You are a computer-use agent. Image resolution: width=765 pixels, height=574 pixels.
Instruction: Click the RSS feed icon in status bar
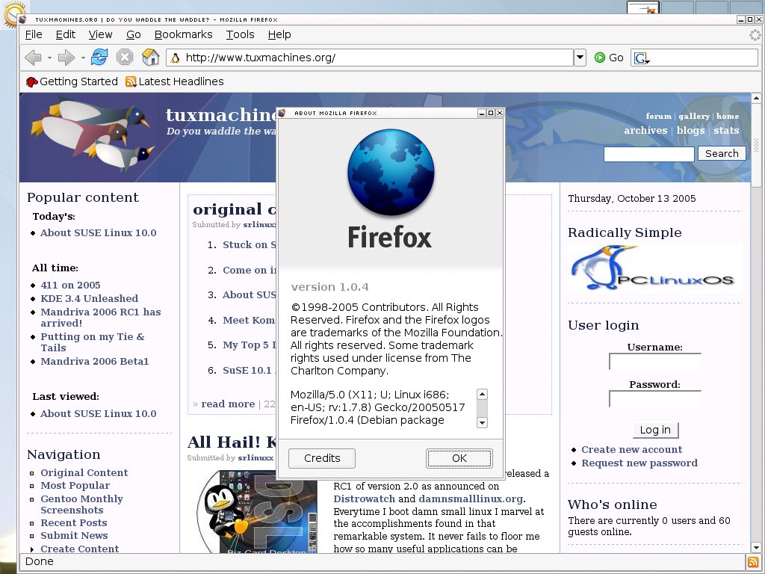click(753, 562)
